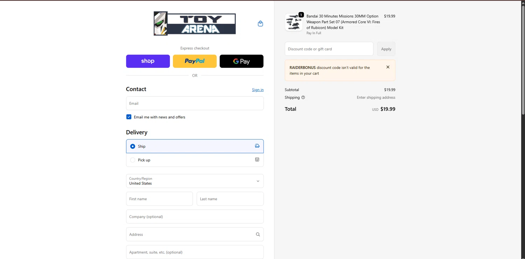Click the total amount $19.99
The height and width of the screenshot is (259, 525).
(388, 109)
